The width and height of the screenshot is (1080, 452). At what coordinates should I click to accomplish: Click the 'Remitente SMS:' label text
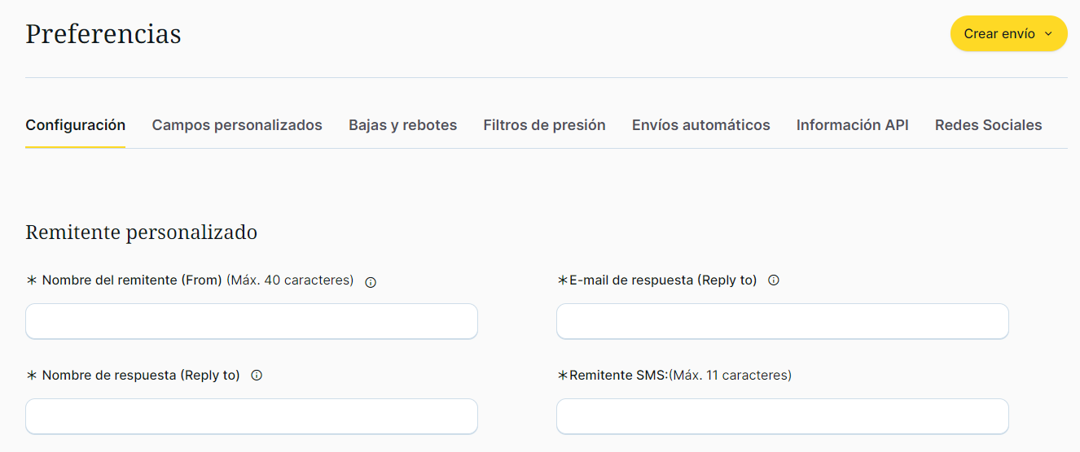618,376
